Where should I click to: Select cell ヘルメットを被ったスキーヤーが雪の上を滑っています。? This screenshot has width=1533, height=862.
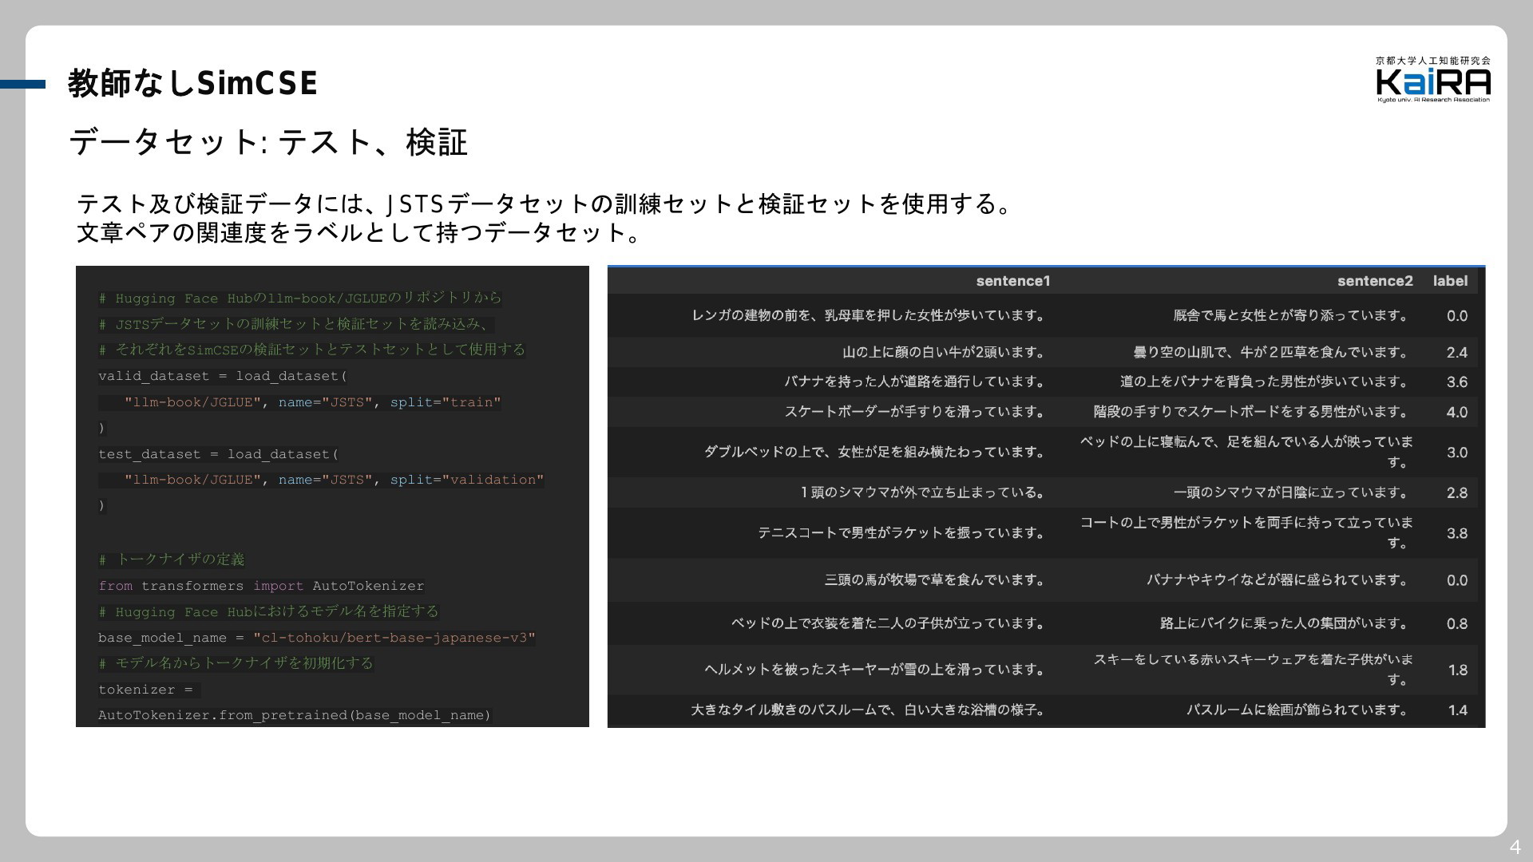[875, 669]
